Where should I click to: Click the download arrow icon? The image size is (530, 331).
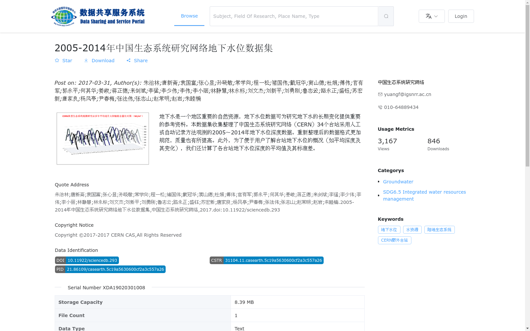point(86,61)
